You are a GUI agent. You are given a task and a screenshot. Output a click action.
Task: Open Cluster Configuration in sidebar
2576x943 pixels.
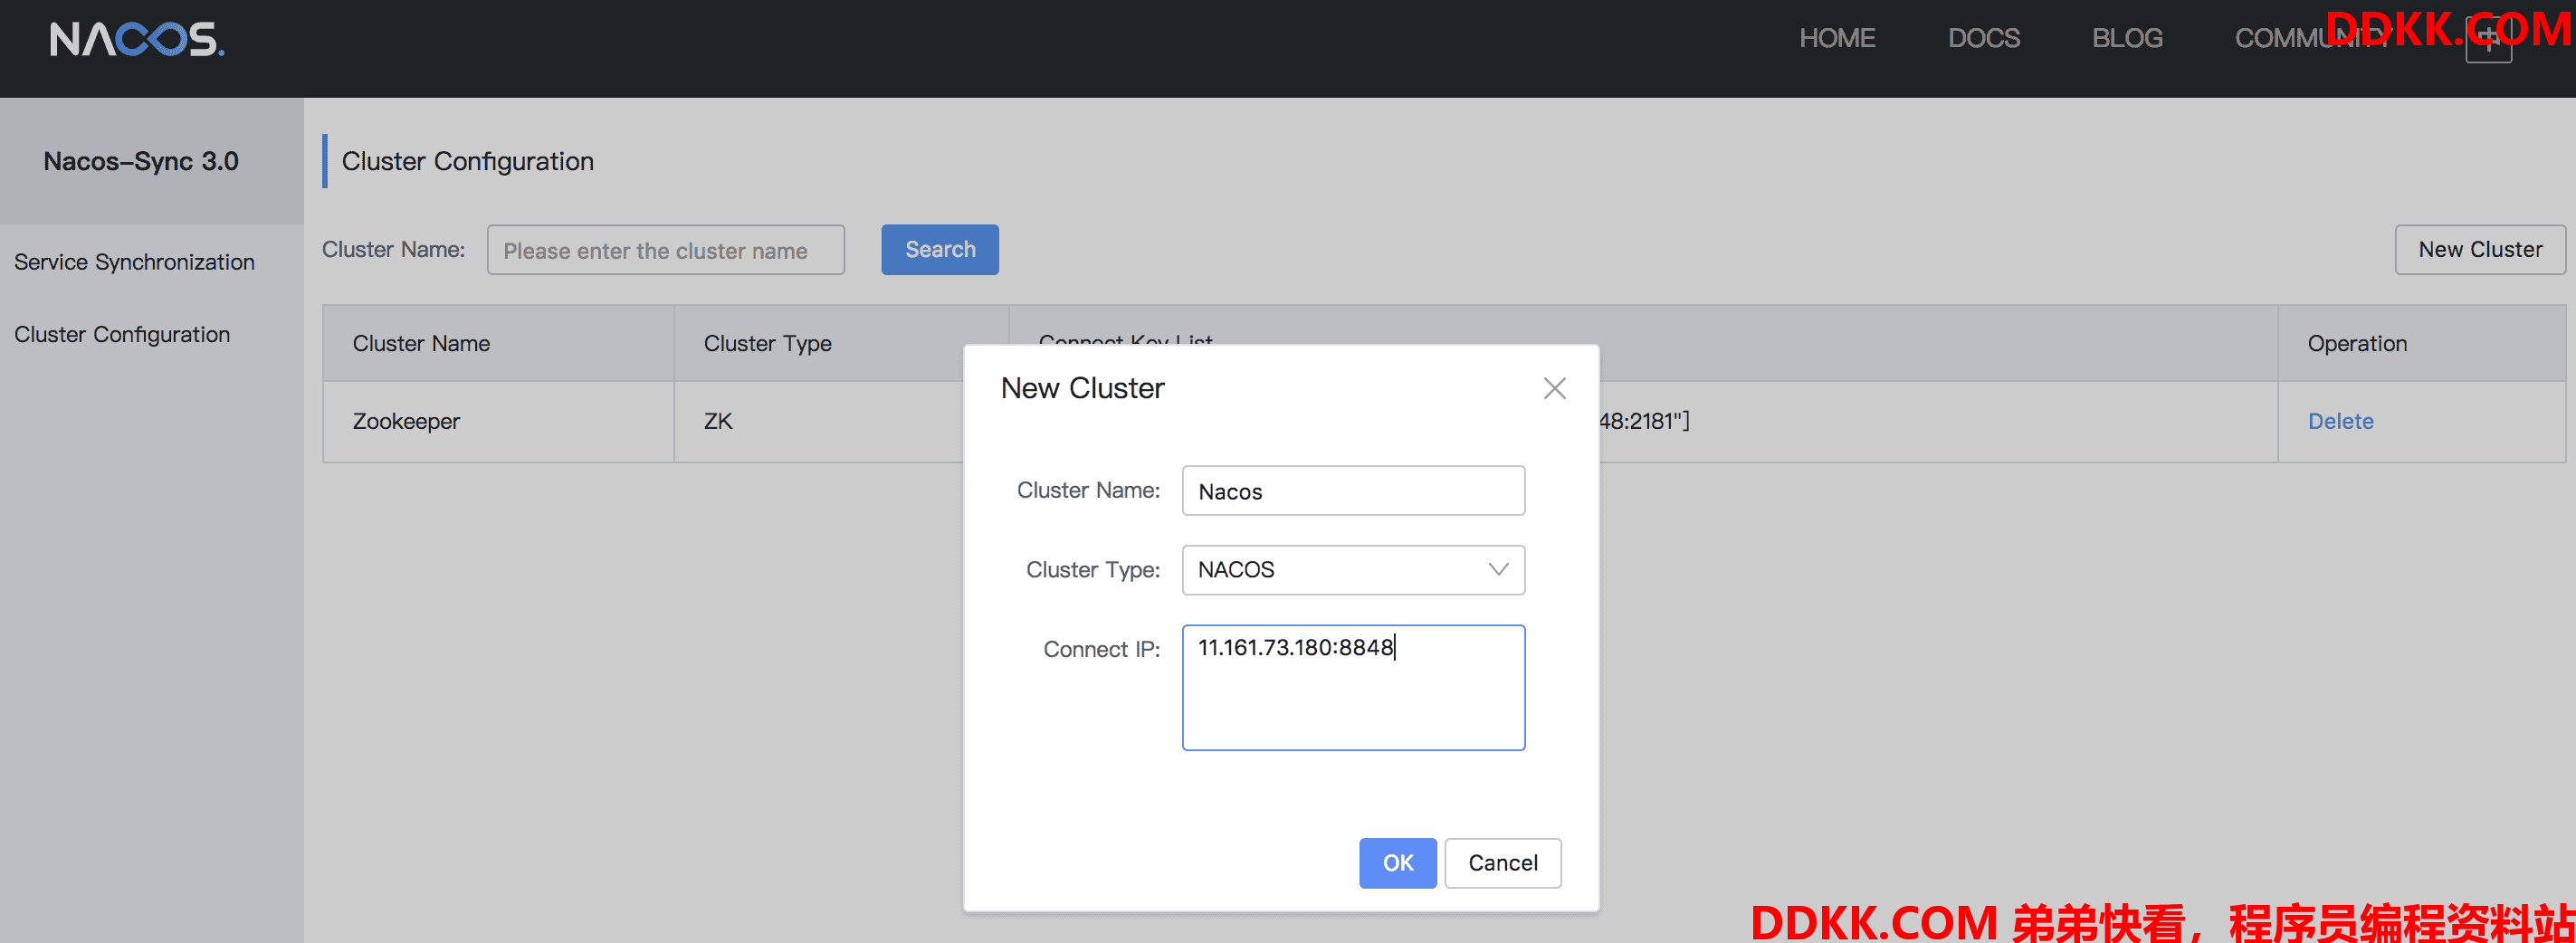122,334
